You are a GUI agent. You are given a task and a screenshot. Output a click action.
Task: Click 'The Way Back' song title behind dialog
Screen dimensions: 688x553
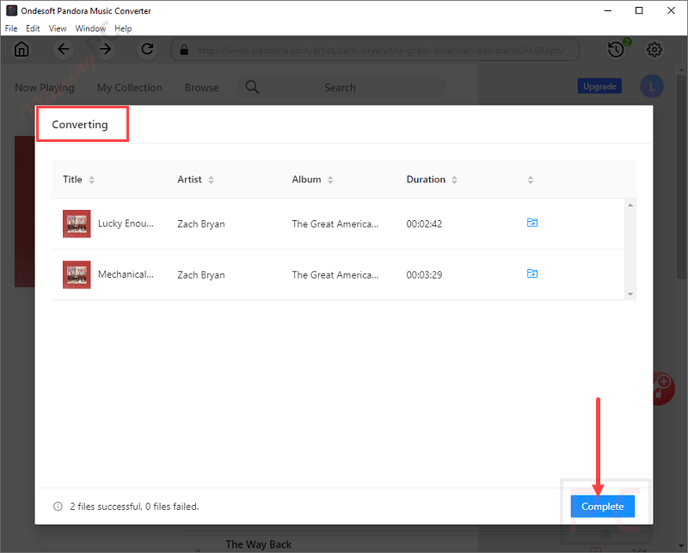click(259, 544)
